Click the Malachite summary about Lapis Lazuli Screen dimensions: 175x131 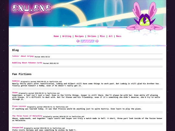click(87, 119)
